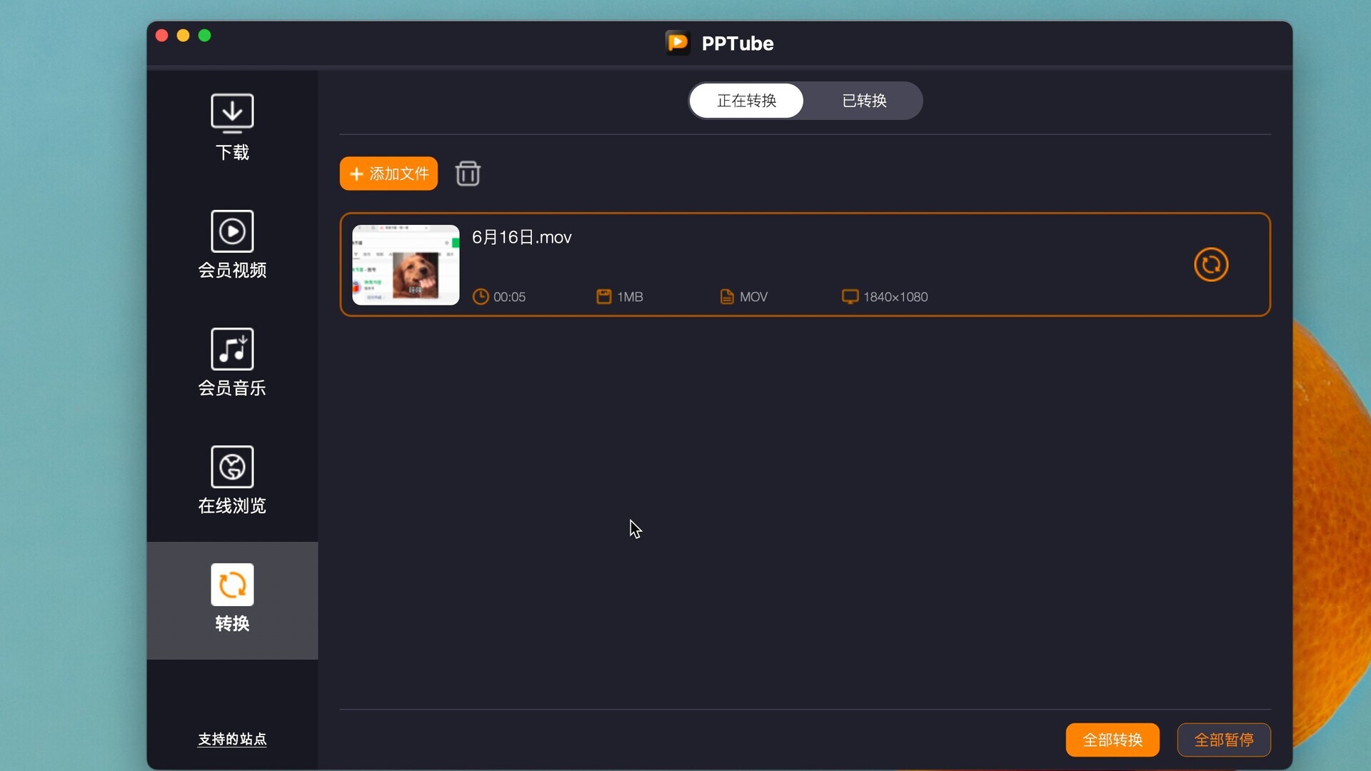Open the 在线浏览 online browser section
The height and width of the screenshot is (771, 1371).
(x=232, y=481)
